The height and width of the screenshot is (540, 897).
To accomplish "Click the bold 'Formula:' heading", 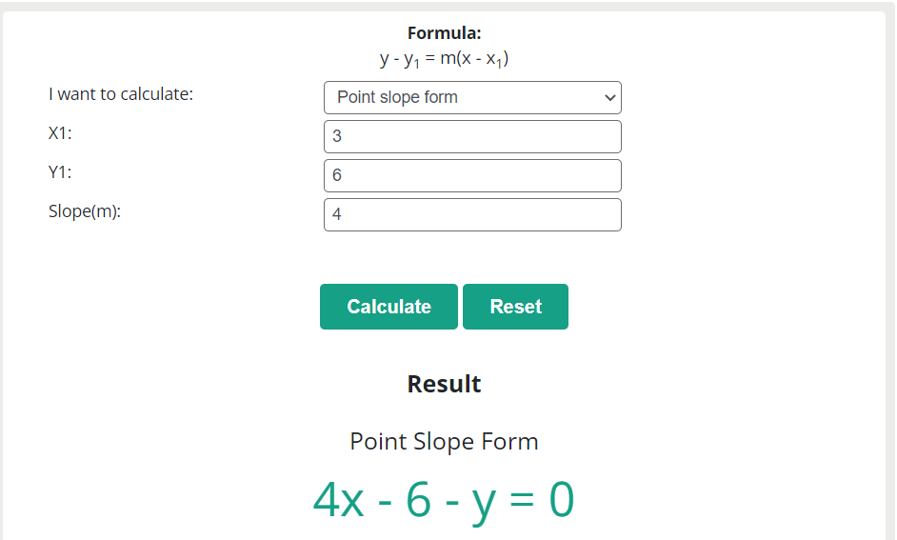I will pyautogui.click(x=444, y=33).
